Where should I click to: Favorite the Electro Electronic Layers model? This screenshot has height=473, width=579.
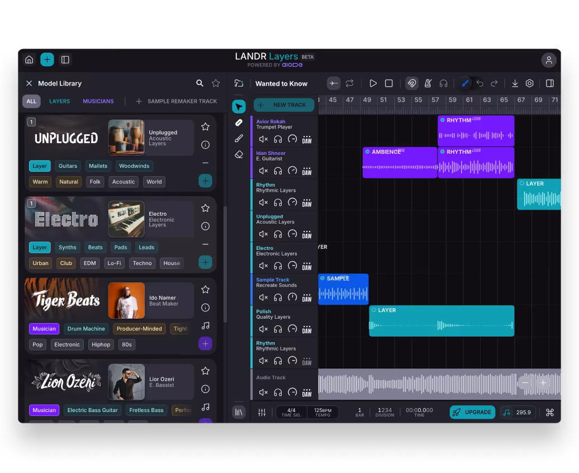(x=205, y=208)
